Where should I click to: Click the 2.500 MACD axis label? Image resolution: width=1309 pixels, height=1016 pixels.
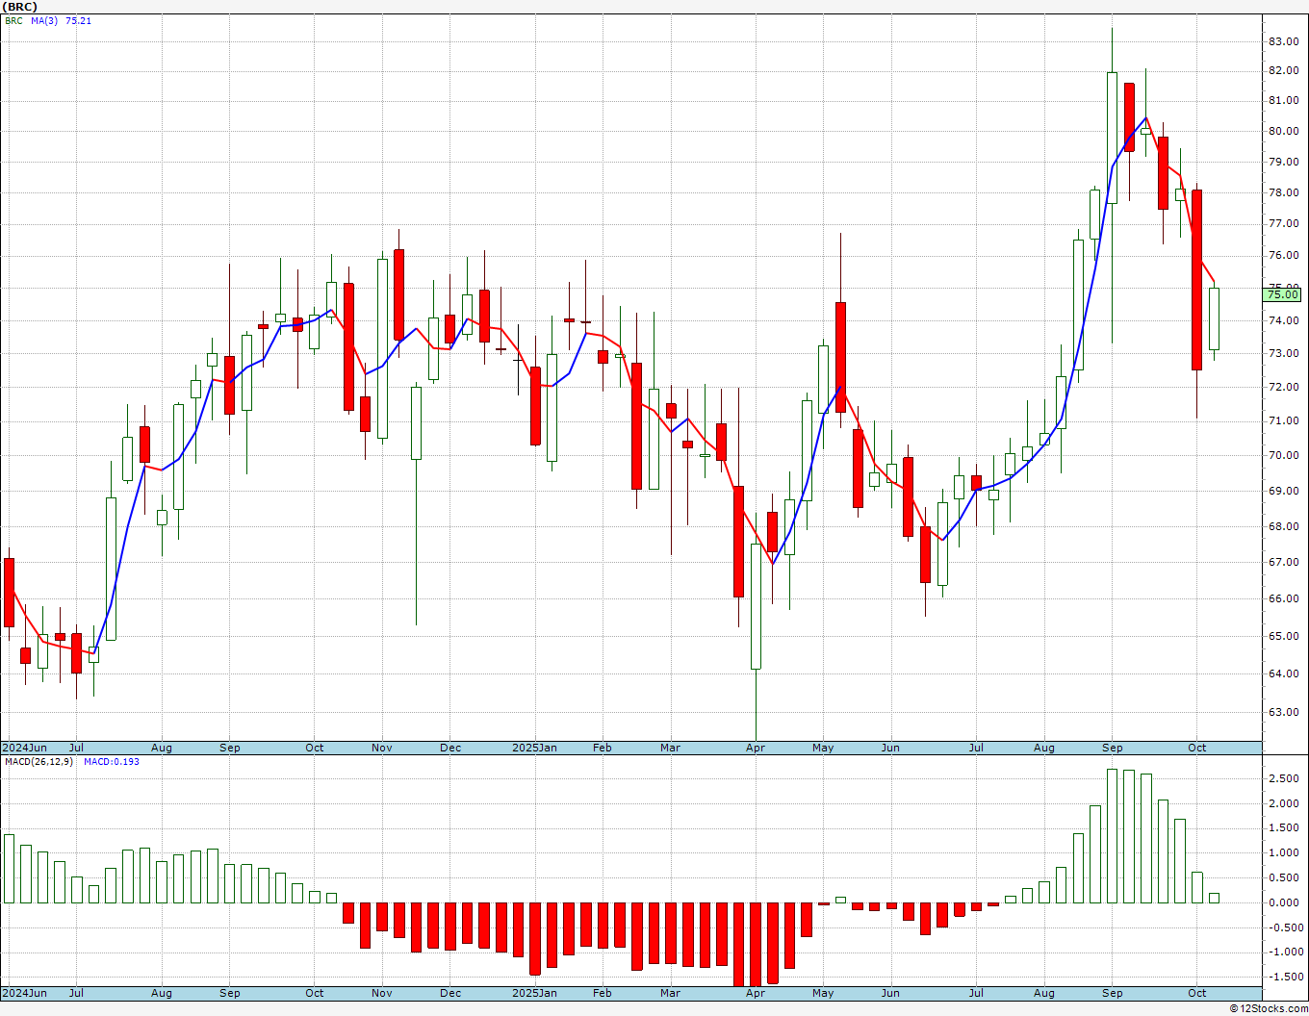[x=1284, y=778]
